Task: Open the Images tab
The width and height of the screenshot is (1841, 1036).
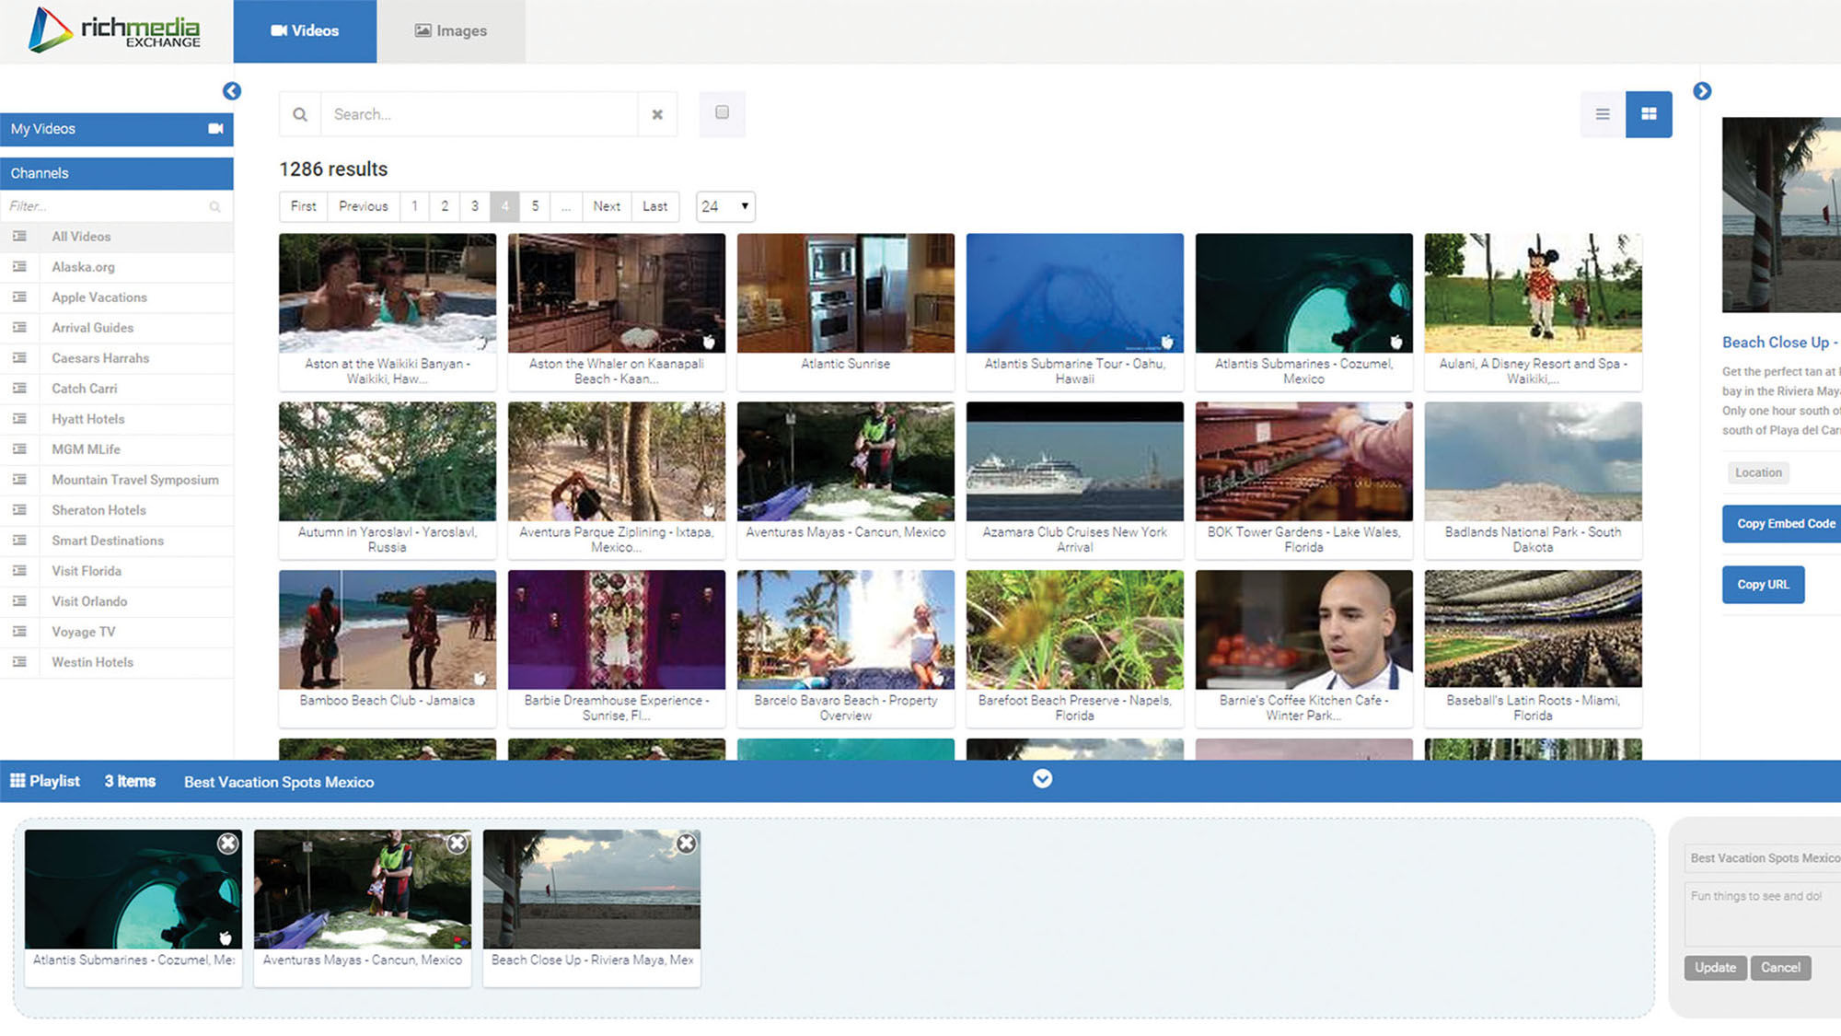Action: (451, 31)
